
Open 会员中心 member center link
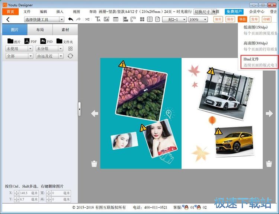tap(257, 12)
